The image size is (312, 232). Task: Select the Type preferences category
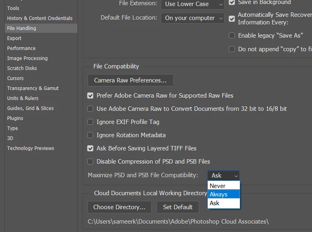pyautogui.click(x=12, y=128)
